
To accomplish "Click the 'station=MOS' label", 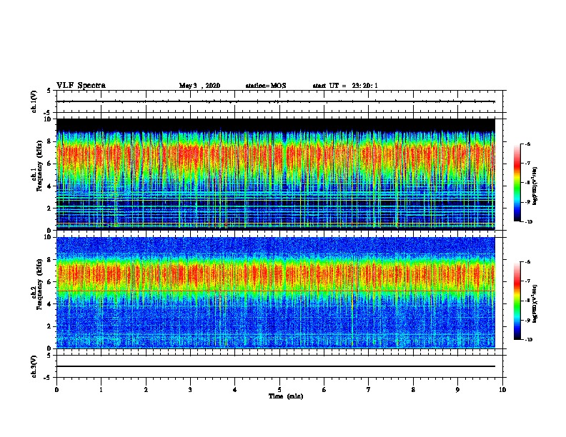I will 266,86.
